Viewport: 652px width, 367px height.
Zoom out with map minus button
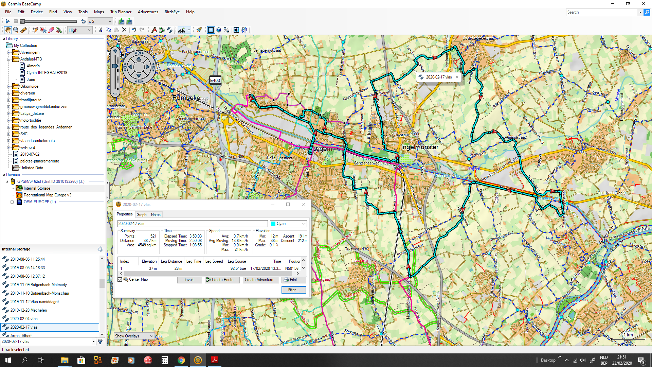pyautogui.click(x=115, y=93)
